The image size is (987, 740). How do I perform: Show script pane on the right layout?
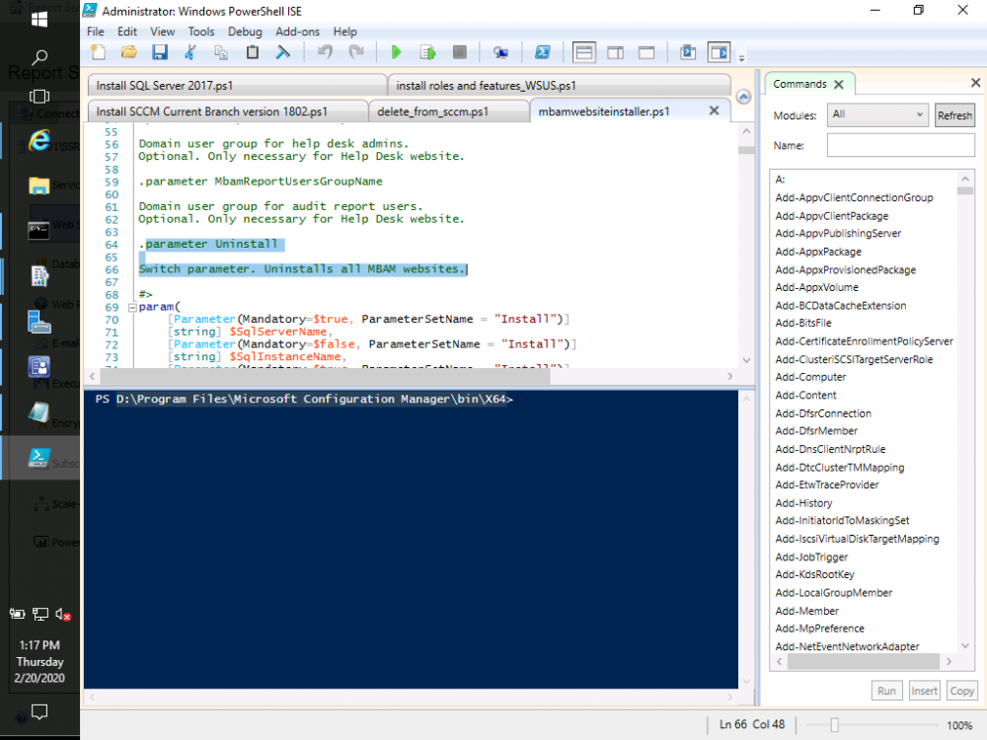pyautogui.click(x=616, y=52)
